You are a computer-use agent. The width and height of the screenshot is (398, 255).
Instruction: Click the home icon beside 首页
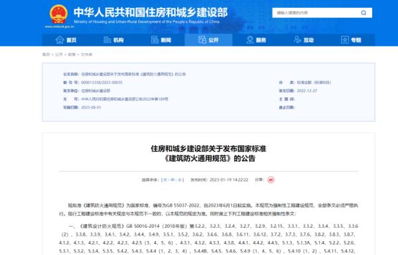pyautogui.click(x=60, y=40)
